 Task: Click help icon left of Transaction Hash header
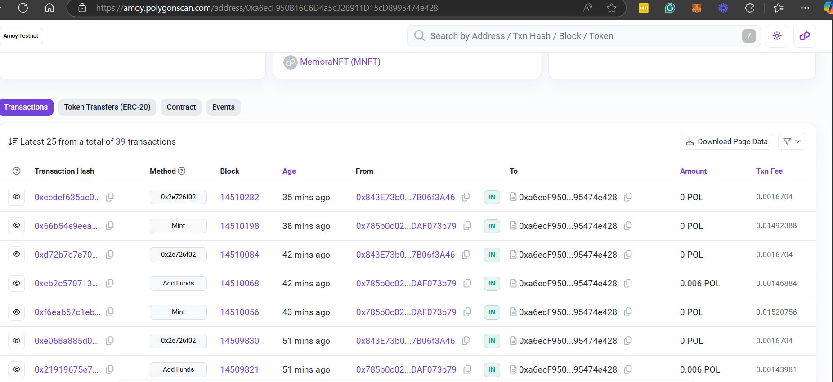17,171
